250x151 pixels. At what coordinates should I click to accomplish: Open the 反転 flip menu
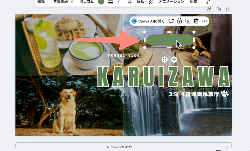[140, 2]
